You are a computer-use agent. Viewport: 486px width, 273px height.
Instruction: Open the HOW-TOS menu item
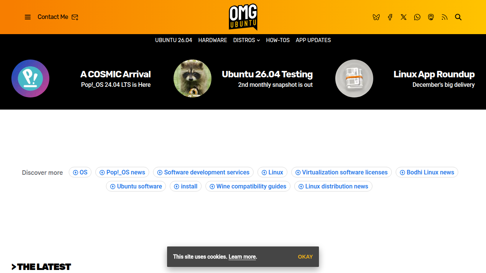[x=278, y=40]
